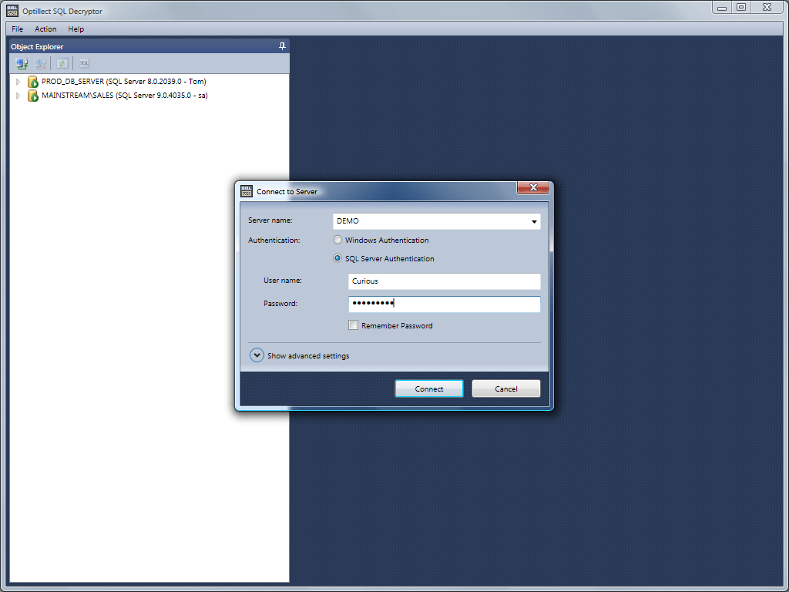Open the Help menu
The height and width of the screenshot is (592, 789).
[76, 29]
